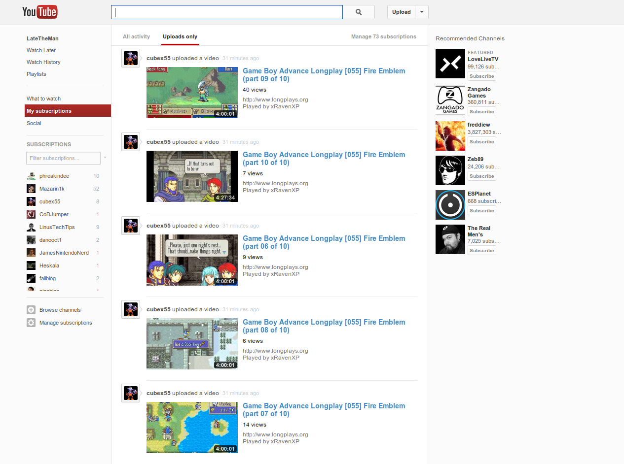624x464 pixels.
Task: Open Watch History in sidebar
Action: coord(43,62)
